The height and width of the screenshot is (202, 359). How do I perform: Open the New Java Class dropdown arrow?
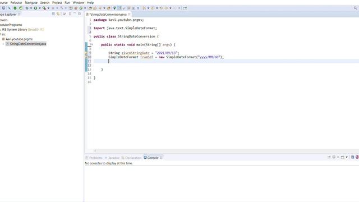pyautogui.click(x=85, y=8)
